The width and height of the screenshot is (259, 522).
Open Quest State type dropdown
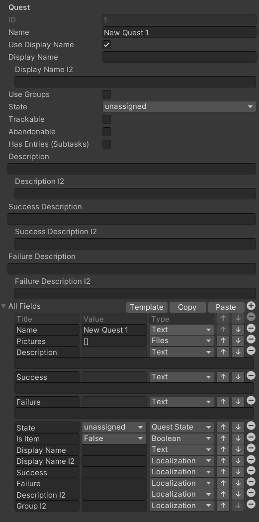point(181,427)
